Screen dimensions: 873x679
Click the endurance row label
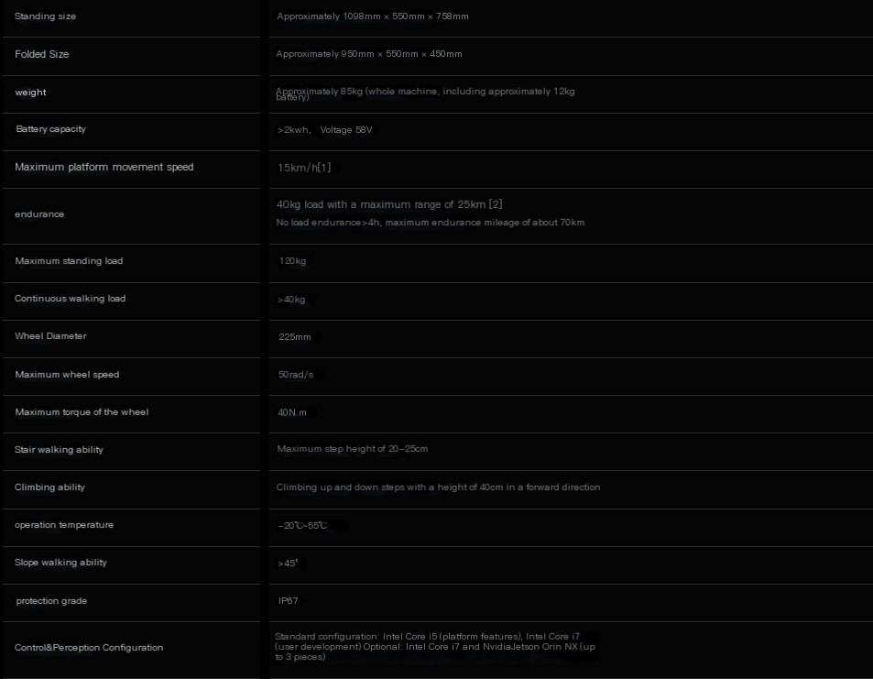click(39, 214)
